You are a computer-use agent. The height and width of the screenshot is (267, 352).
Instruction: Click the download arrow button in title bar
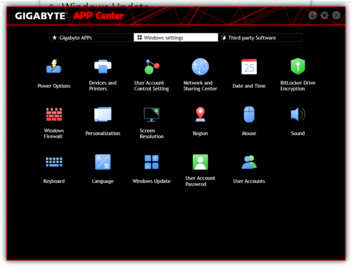click(x=313, y=15)
